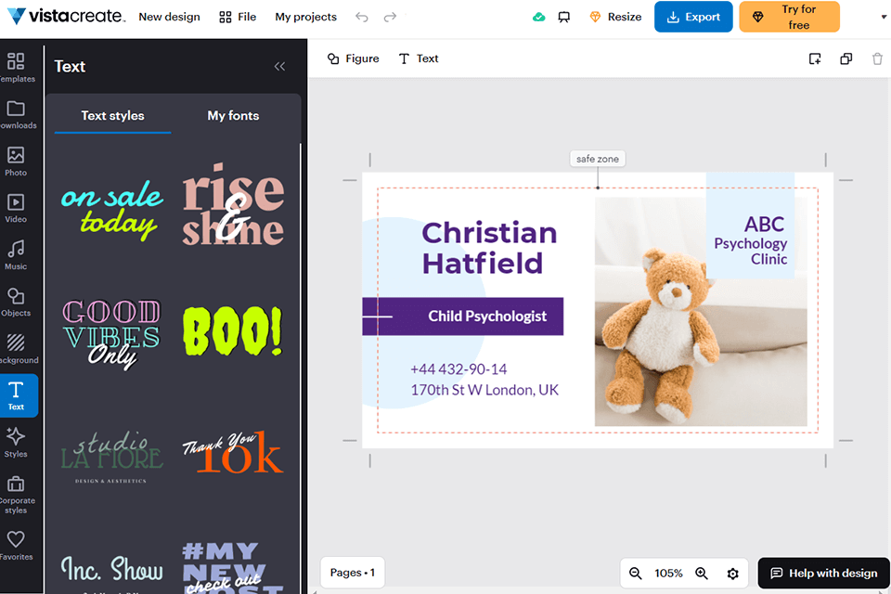The width and height of the screenshot is (891, 594).
Task: Open the Downloads folder panel
Action: click(17, 114)
